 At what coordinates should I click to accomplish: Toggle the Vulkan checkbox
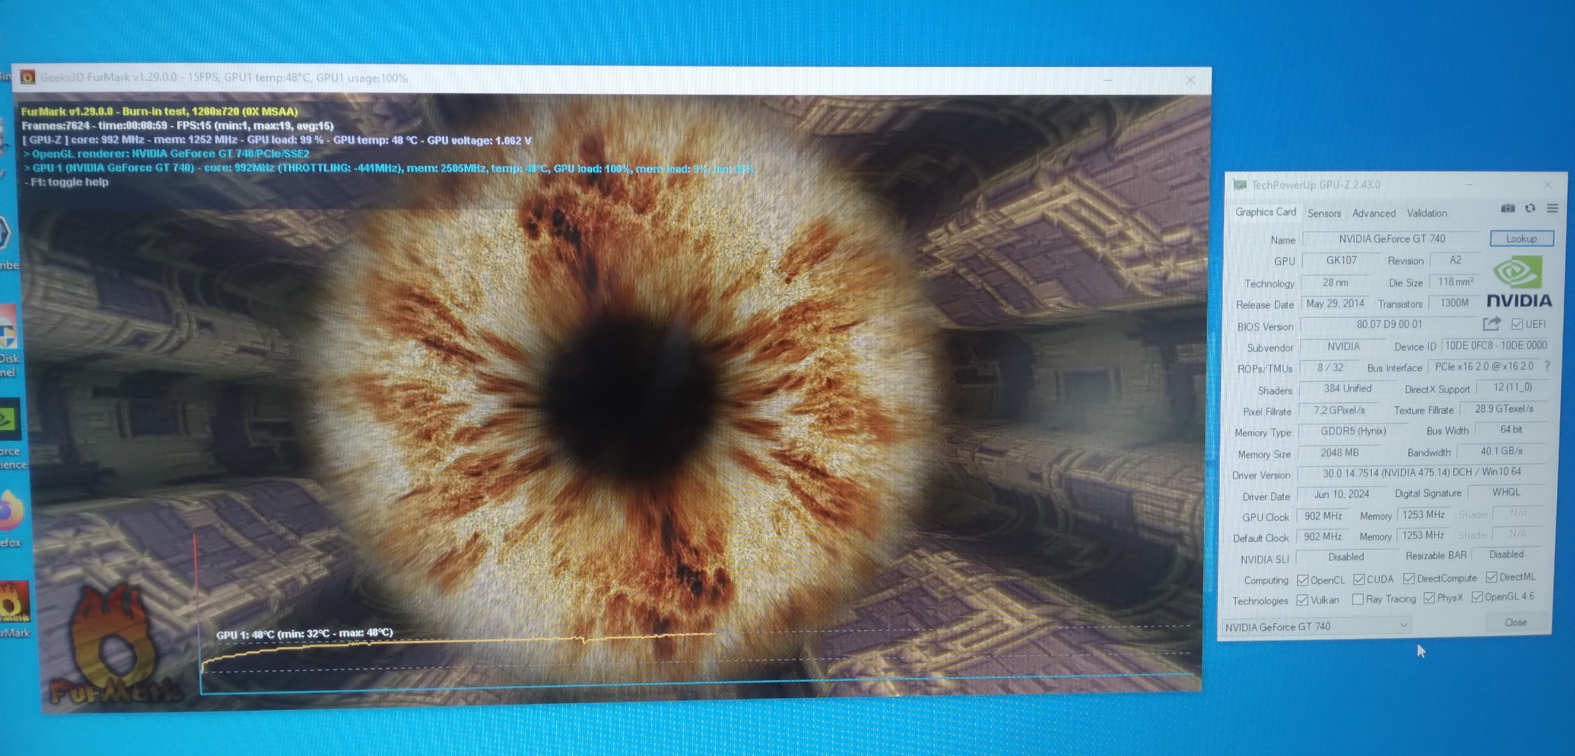[1302, 600]
